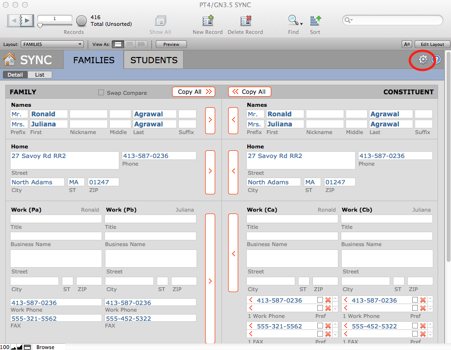Click the Show All toolbar icon
Screen dimensions: 451x350
click(160, 21)
